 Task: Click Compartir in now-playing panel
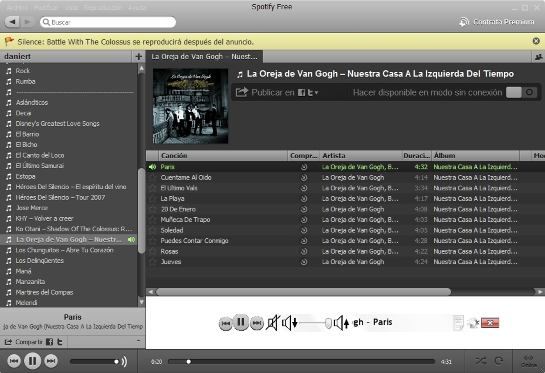(23, 342)
